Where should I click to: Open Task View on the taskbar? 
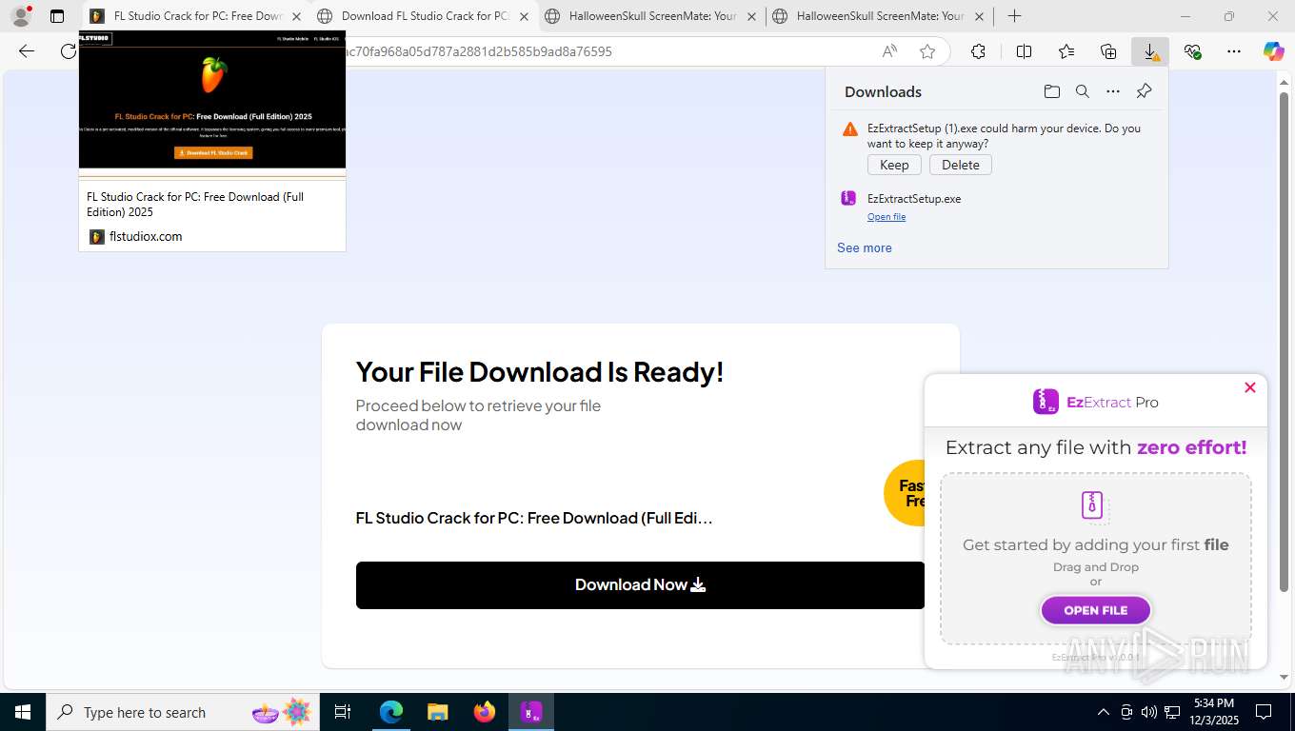pyautogui.click(x=343, y=712)
